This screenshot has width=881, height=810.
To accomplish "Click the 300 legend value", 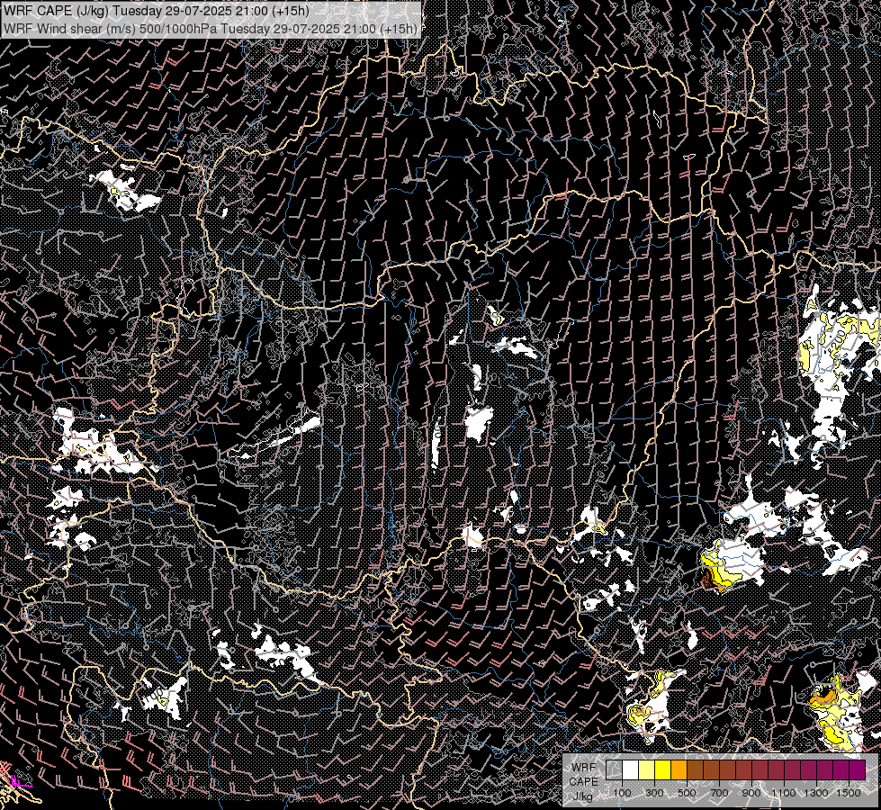I will pos(654,793).
